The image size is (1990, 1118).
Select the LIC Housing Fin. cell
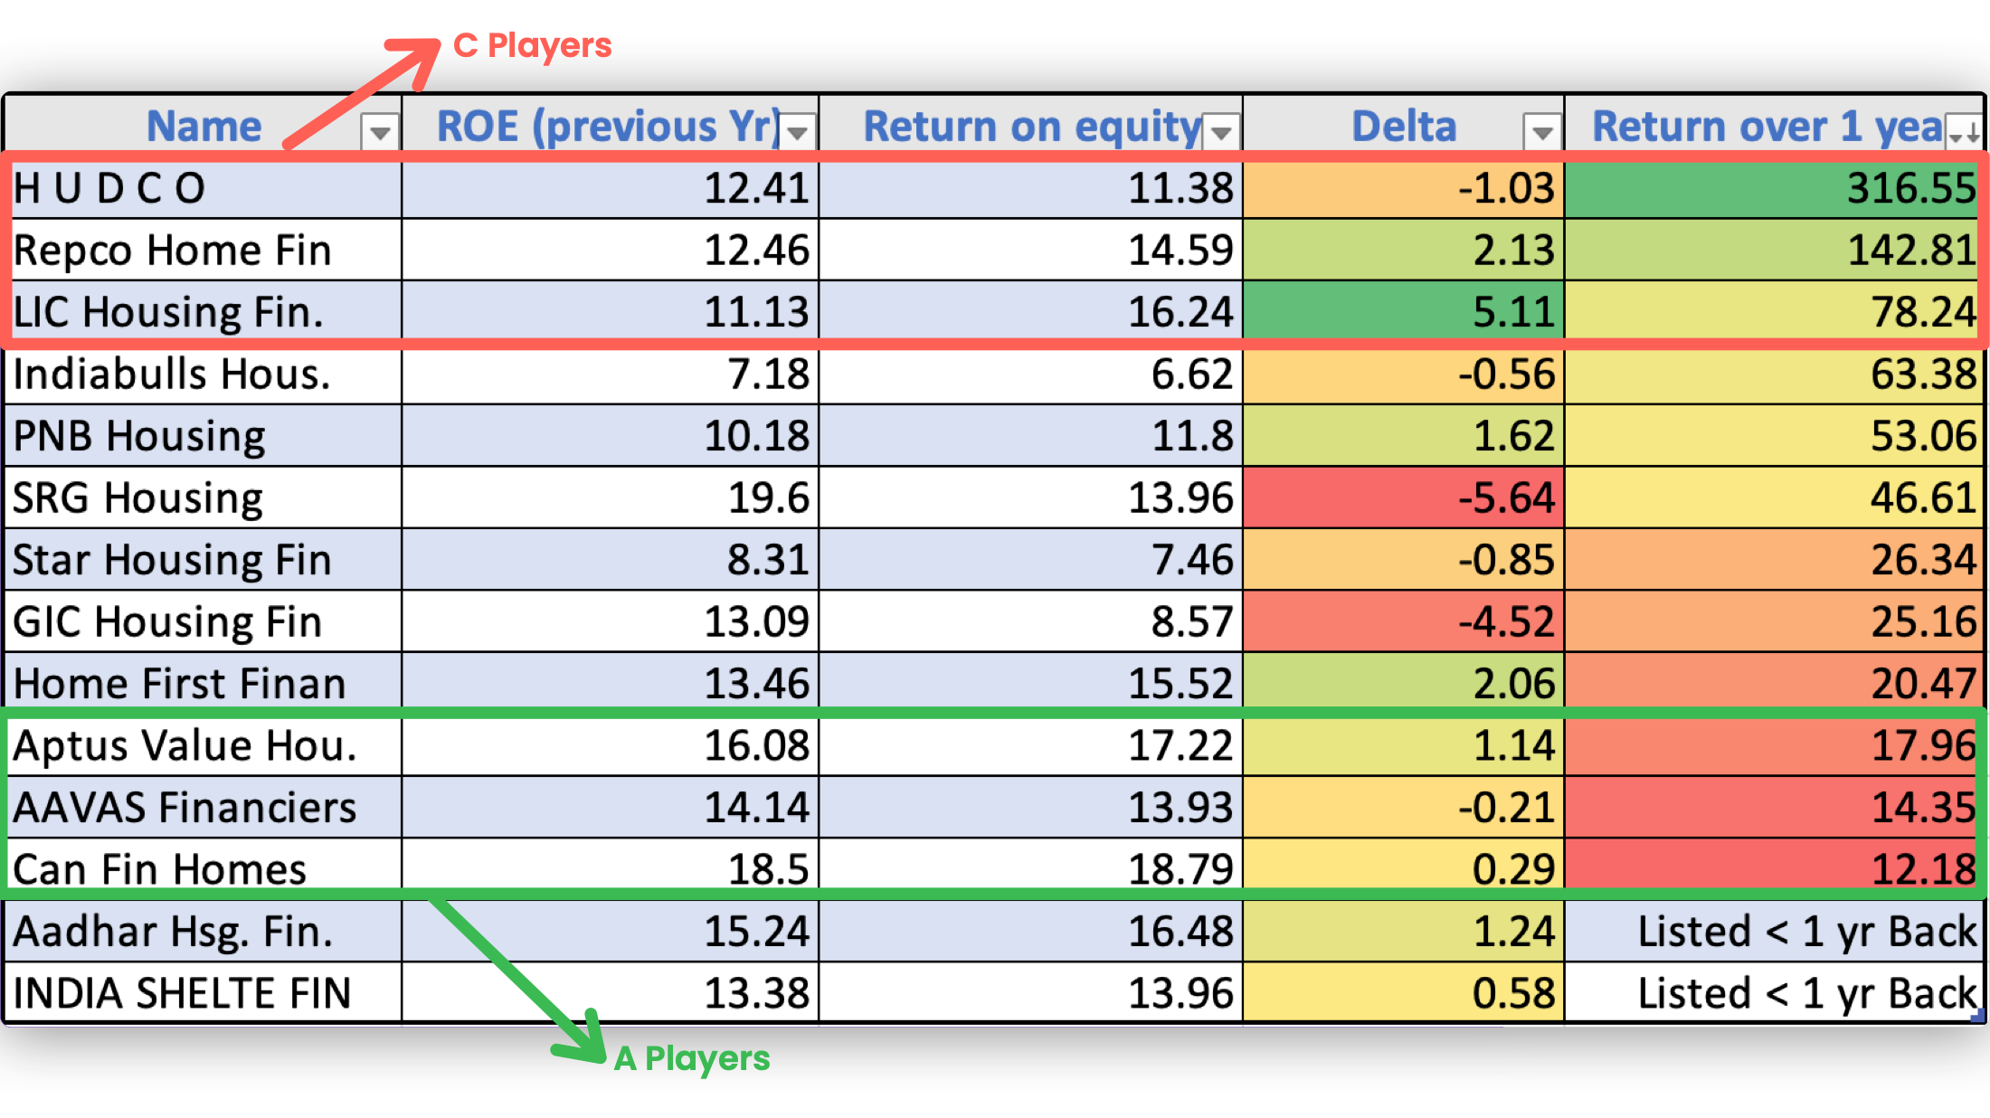tap(203, 312)
